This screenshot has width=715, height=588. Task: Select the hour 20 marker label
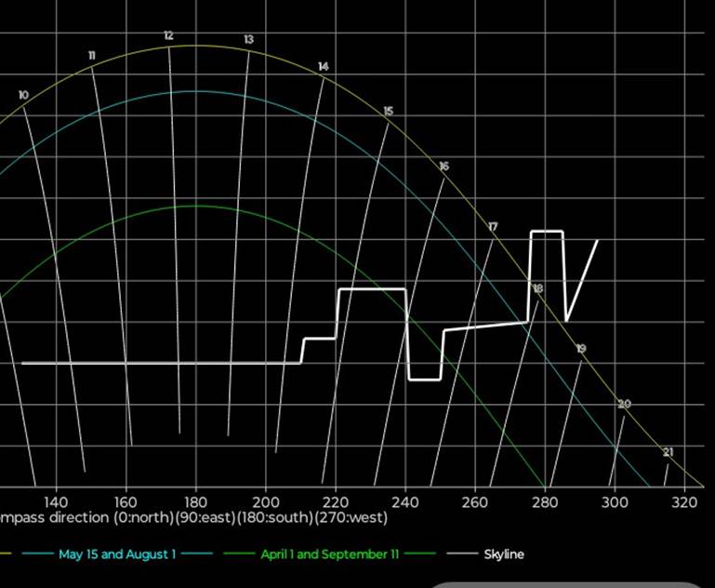click(x=624, y=404)
